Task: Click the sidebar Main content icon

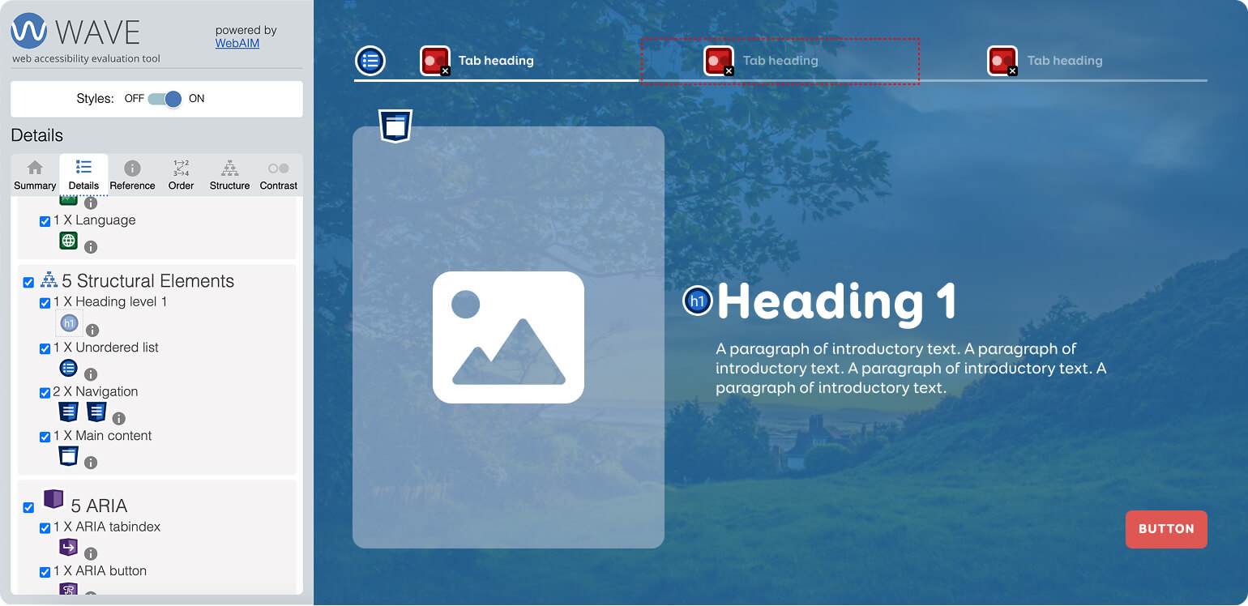Action: click(x=69, y=456)
